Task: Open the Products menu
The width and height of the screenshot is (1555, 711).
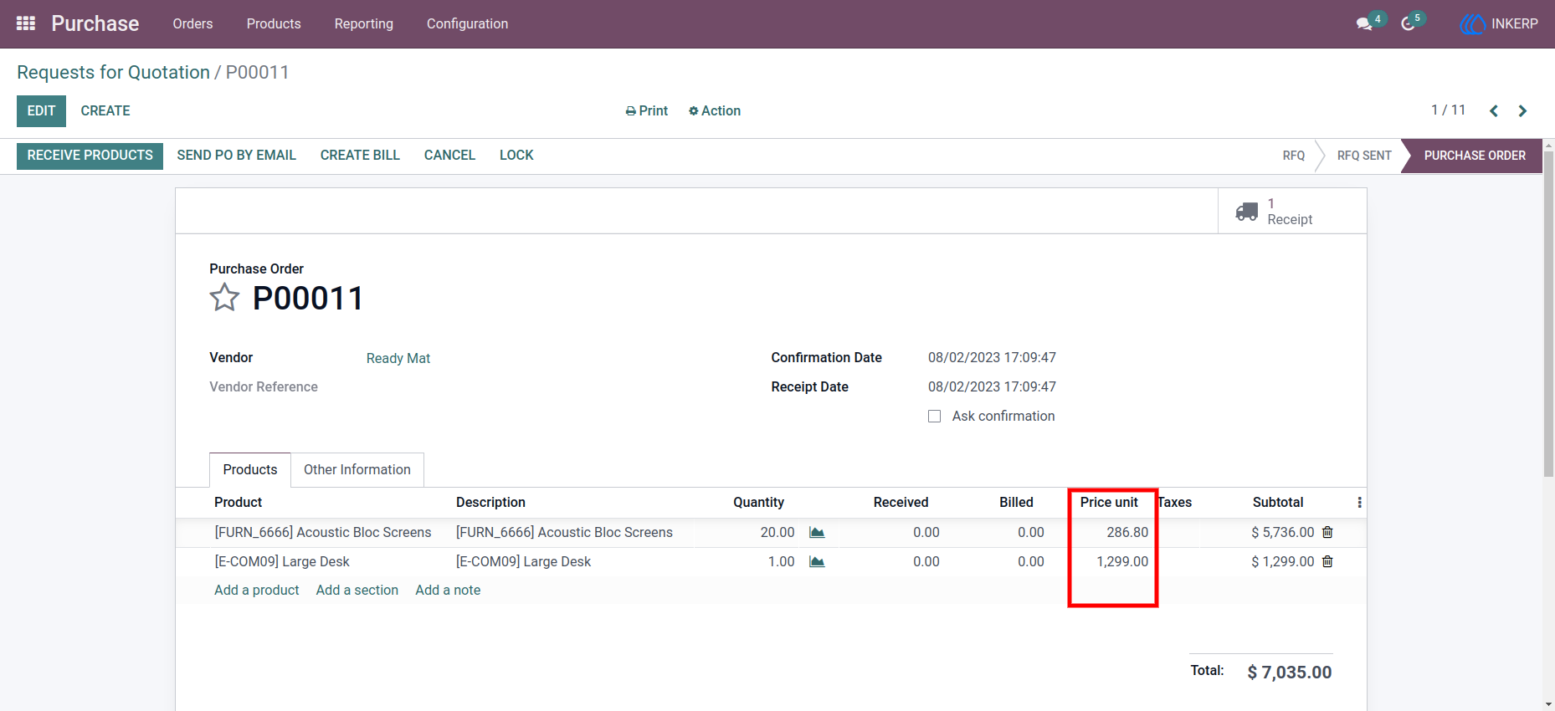Action: [x=274, y=23]
